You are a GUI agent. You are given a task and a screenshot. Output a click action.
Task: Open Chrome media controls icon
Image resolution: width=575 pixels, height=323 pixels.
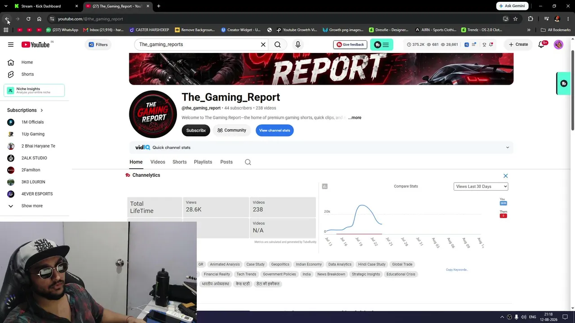[x=546, y=19]
